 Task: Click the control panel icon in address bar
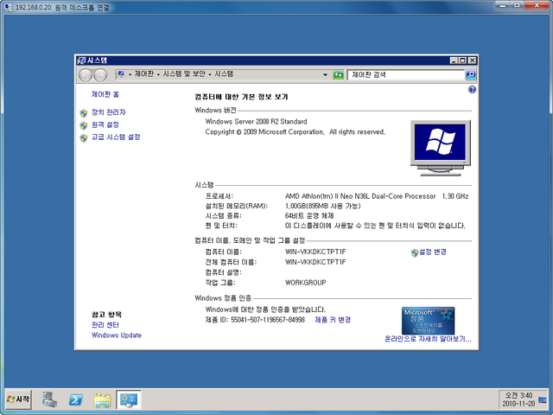pyautogui.click(x=121, y=74)
